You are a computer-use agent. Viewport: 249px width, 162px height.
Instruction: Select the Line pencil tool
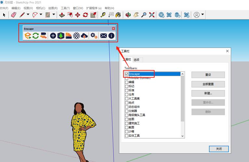click(22, 15)
